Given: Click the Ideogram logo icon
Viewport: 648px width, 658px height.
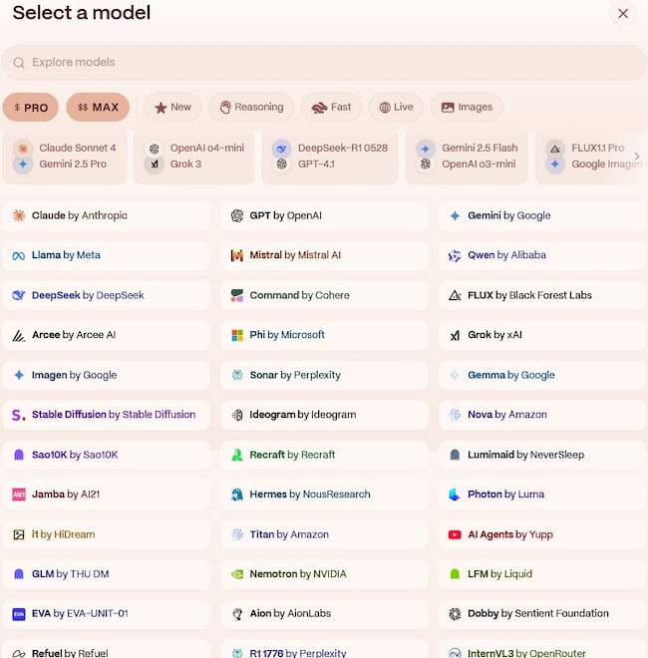Looking at the screenshot, I should (x=237, y=415).
